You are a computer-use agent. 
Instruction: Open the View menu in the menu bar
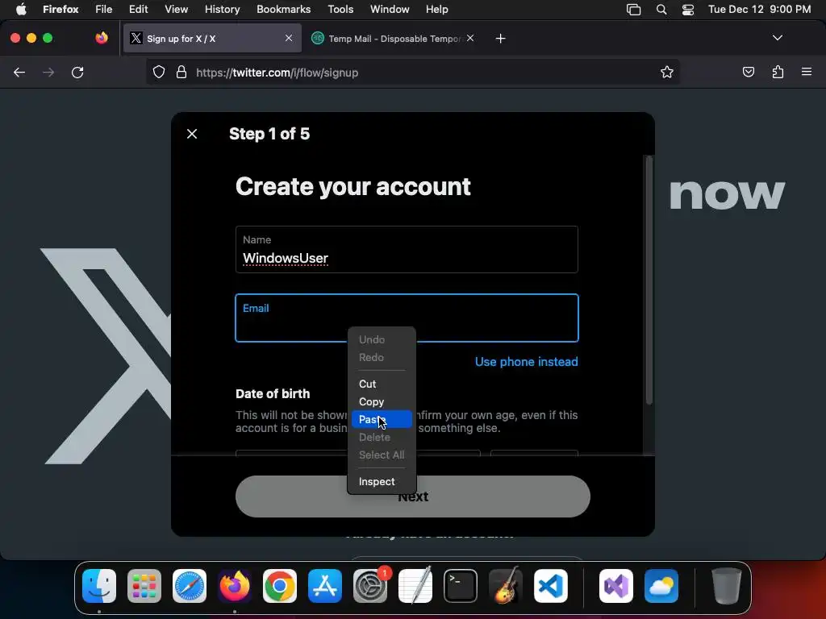176,10
